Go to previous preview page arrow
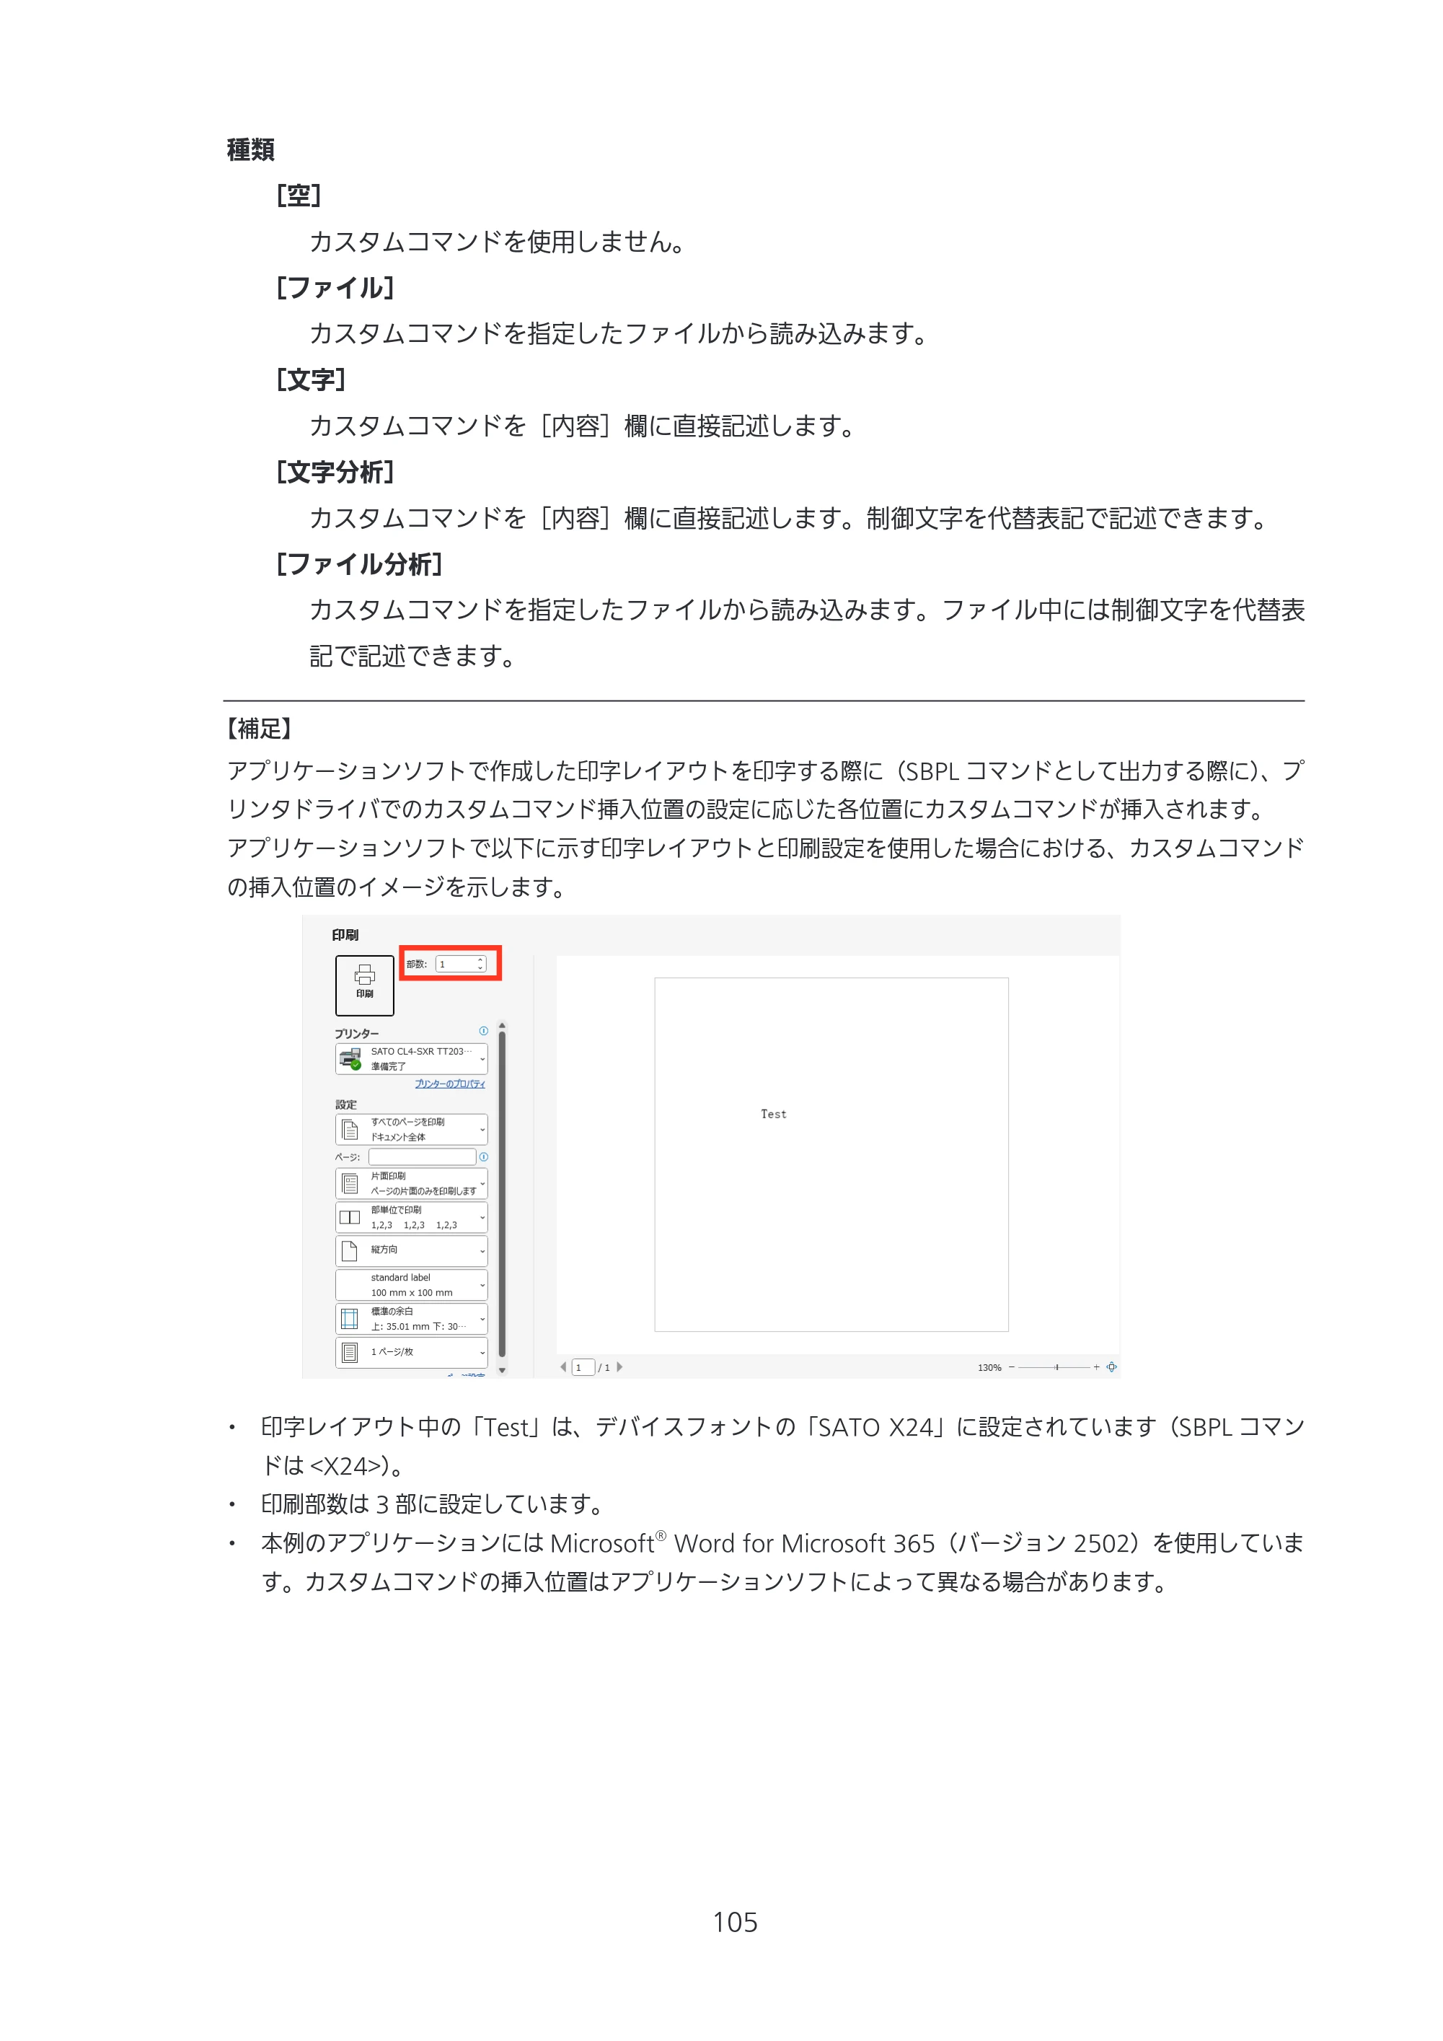Viewport: 1443px width, 2041px height. tap(563, 1367)
